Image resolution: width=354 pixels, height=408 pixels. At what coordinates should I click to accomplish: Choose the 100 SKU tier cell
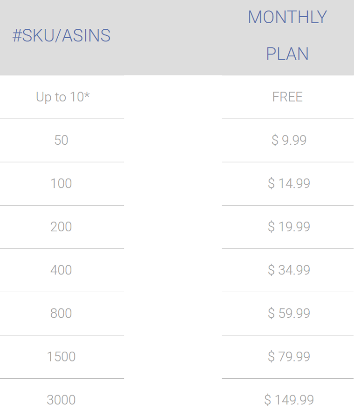(61, 183)
